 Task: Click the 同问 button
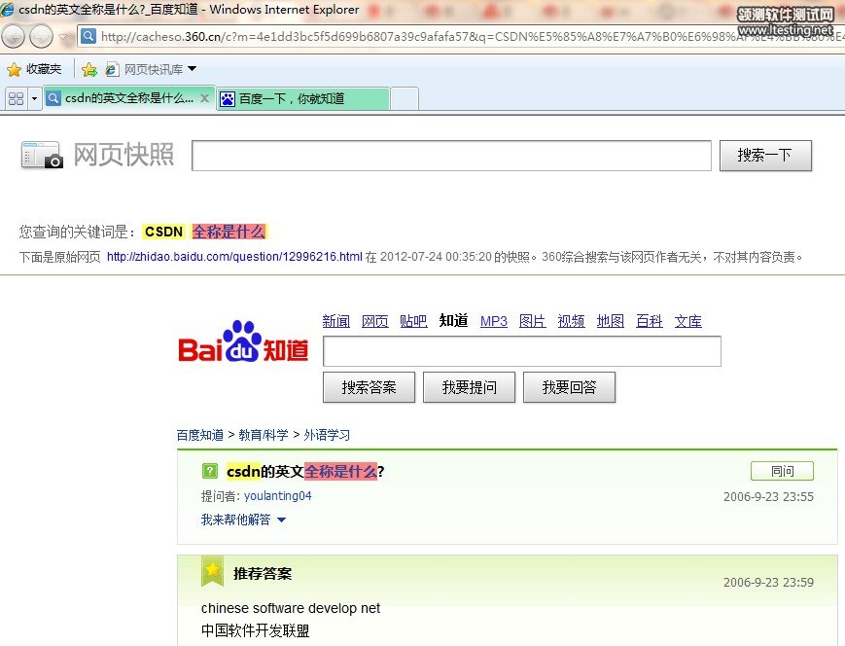pyautogui.click(x=782, y=471)
